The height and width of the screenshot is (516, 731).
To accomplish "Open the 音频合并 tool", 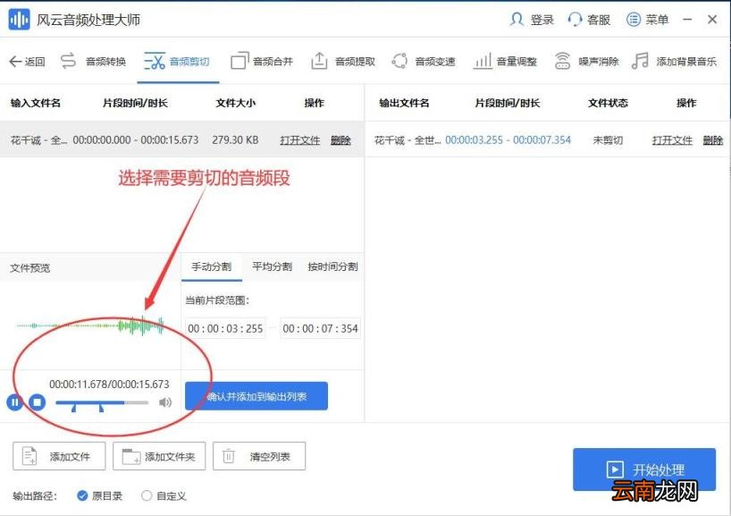I will pyautogui.click(x=262, y=61).
